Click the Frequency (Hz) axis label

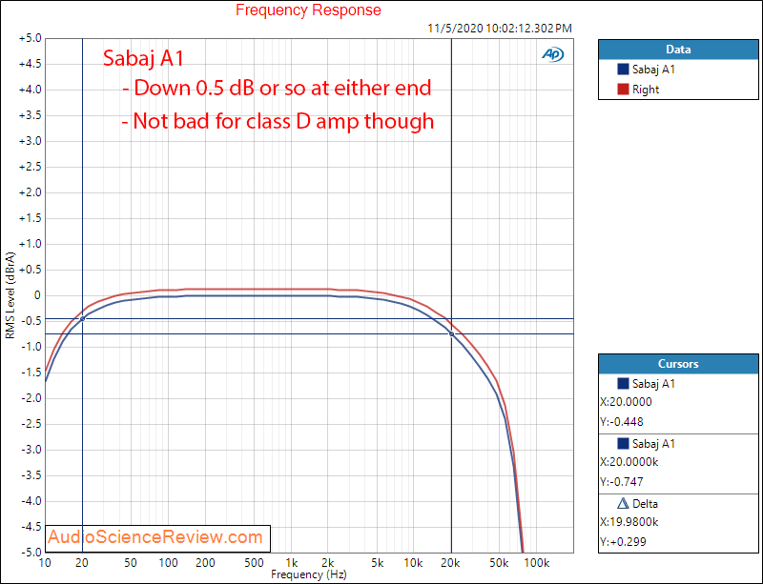[x=308, y=574]
